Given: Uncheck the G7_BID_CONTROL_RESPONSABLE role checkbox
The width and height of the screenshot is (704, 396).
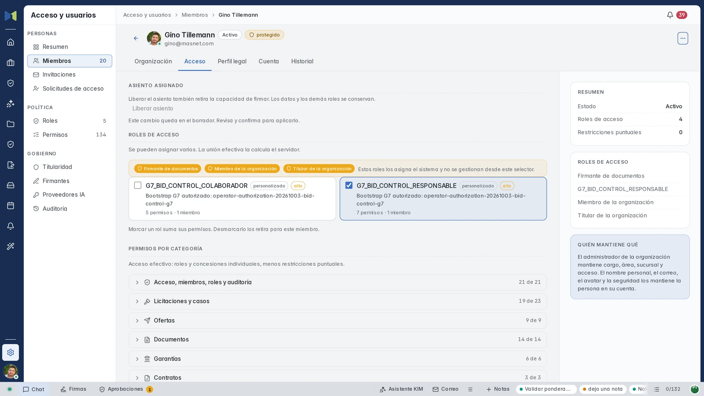Looking at the screenshot, I should point(349,186).
